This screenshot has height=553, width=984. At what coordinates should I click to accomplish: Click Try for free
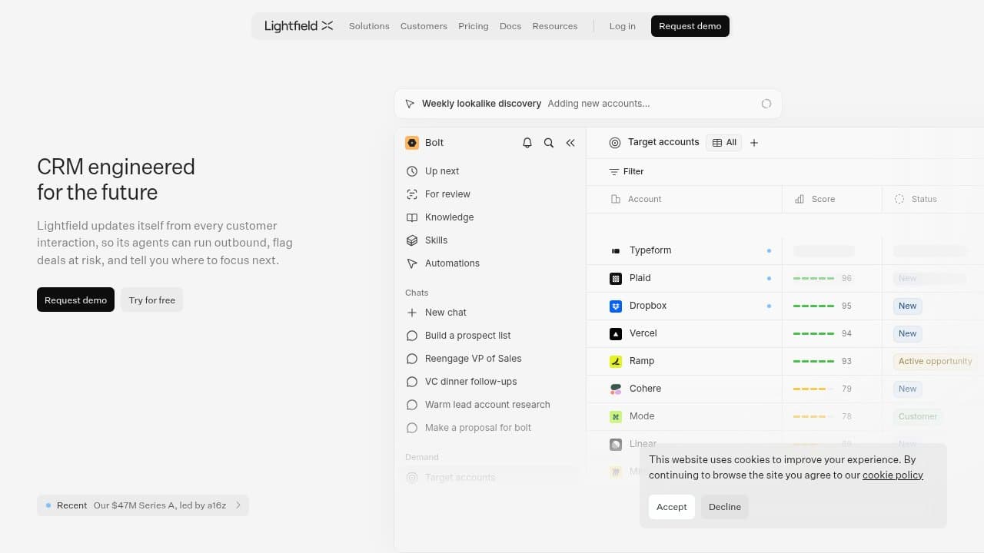click(x=152, y=300)
